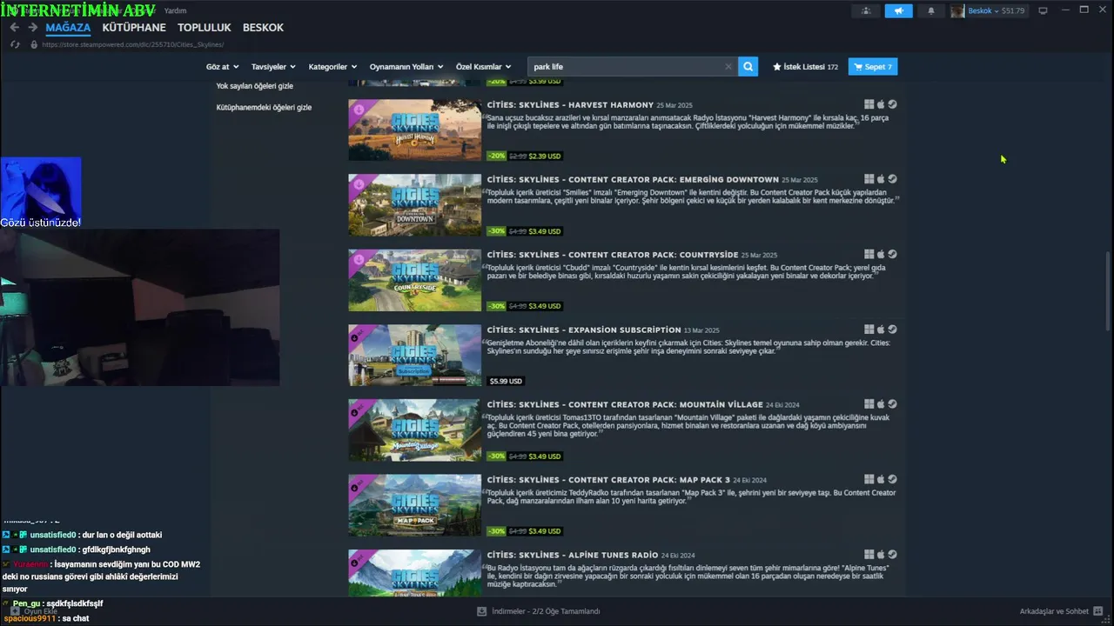Click Countryside thumbnail image

(414, 280)
